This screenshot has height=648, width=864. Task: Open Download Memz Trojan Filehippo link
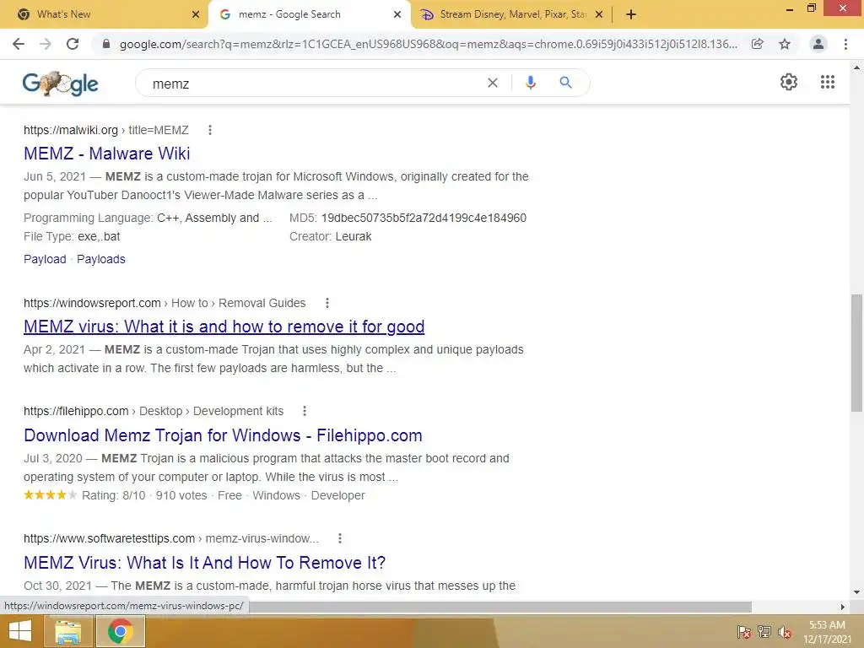(x=223, y=435)
